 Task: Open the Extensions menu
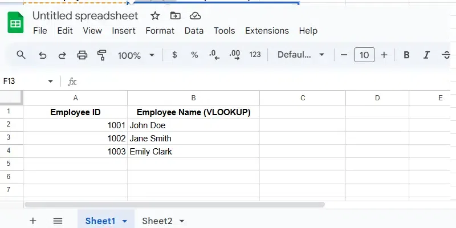[x=267, y=31]
